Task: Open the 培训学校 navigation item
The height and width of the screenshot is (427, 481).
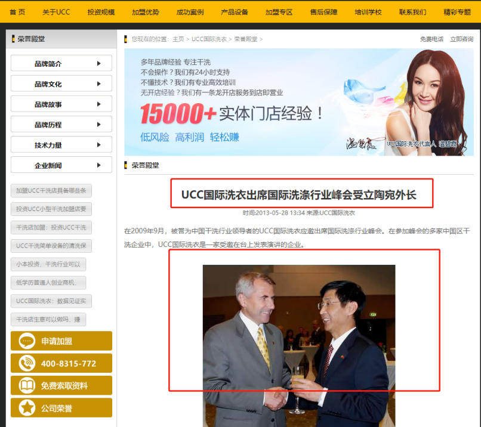Action: point(368,12)
